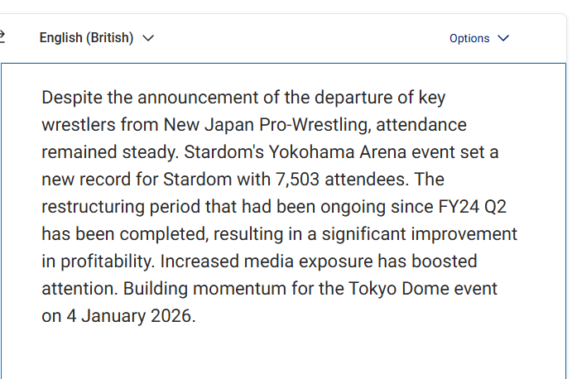This screenshot has height=379, width=572.
Task: Click "FY24" in the translated paragraph
Action: click(x=459, y=207)
